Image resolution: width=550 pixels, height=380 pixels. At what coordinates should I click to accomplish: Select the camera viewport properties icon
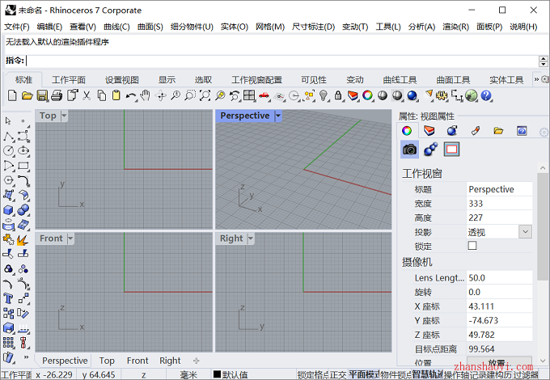409,150
